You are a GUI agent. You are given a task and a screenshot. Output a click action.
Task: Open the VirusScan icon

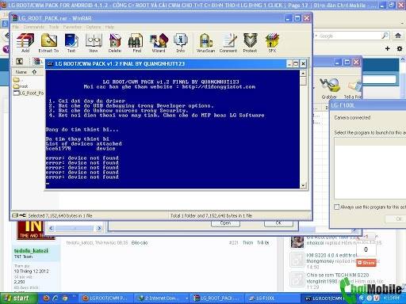click(205, 43)
